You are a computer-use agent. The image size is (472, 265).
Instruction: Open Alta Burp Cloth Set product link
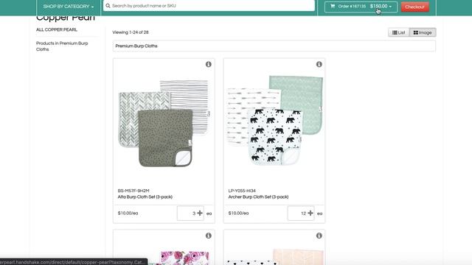coord(145,197)
